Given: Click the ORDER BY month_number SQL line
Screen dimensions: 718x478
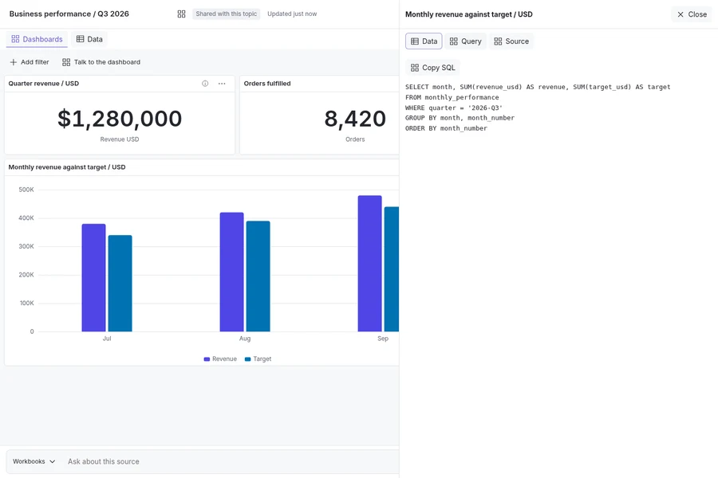Looking at the screenshot, I should point(446,128).
